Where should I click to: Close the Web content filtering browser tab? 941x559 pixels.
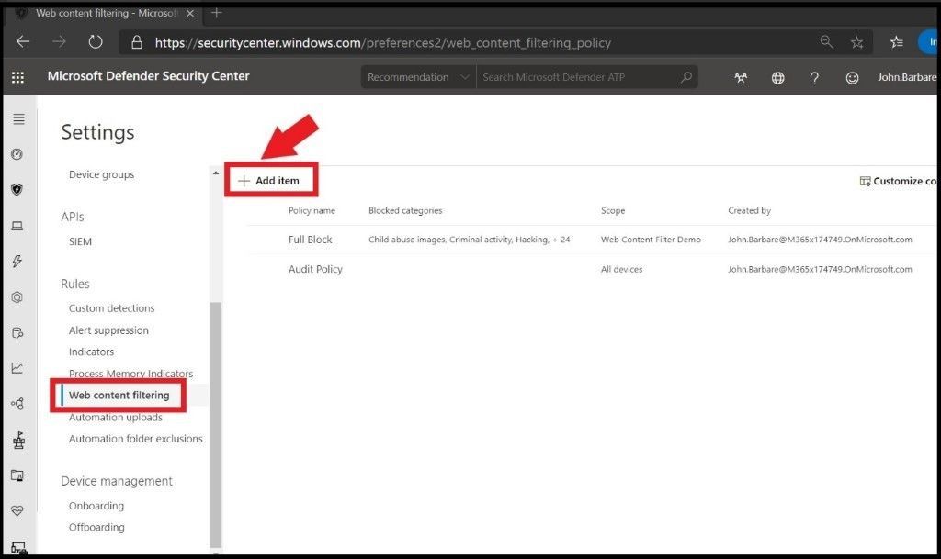click(189, 13)
